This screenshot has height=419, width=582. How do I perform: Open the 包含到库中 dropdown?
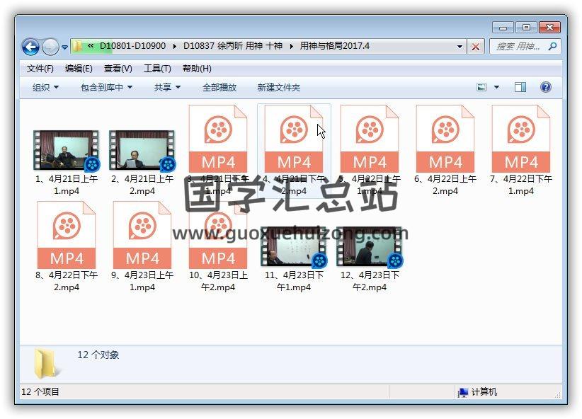pyautogui.click(x=106, y=88)
